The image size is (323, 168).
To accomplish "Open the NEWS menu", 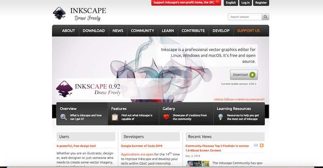I will point(118,31).
